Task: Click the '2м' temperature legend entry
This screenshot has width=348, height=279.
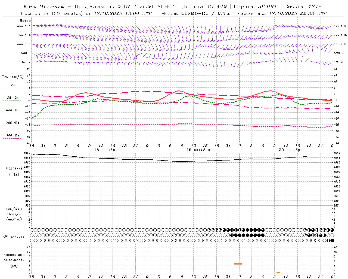Action: 13,85
